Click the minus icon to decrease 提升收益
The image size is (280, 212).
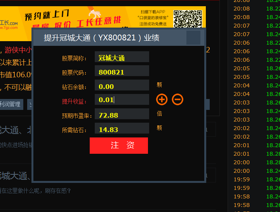pos(177,99)
